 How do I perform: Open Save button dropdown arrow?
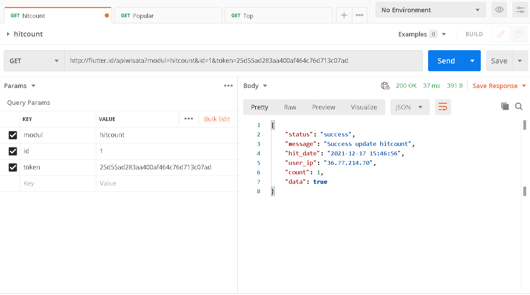520,61
